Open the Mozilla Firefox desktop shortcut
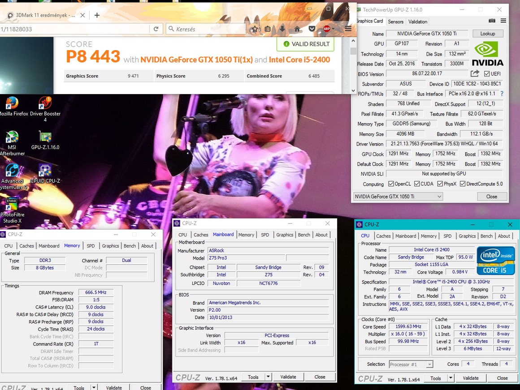Screen dimensions: 520x390 13,107
